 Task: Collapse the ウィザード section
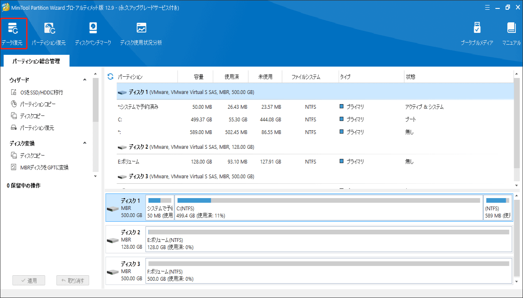(x=84, y=80)
